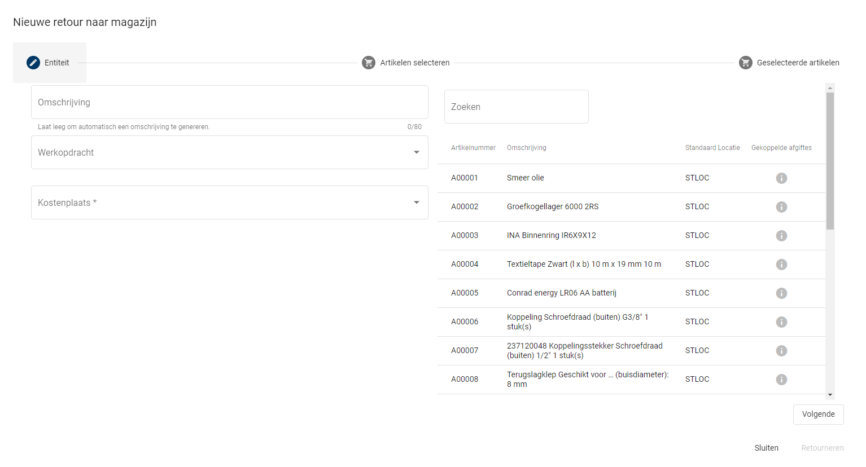Click info icon for Groefkogellager 6000 2RS
The image size is (866, 467).
click(781, 207)
